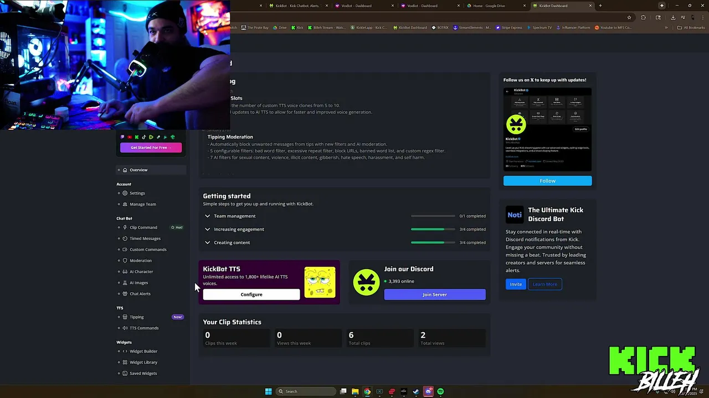Open the Overview page in the sidebar
The image size is (709, 398).
coord(151,170)
